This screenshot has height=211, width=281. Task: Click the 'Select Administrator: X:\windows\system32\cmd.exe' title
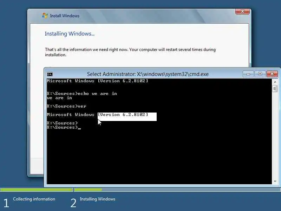tap(148, 74)
